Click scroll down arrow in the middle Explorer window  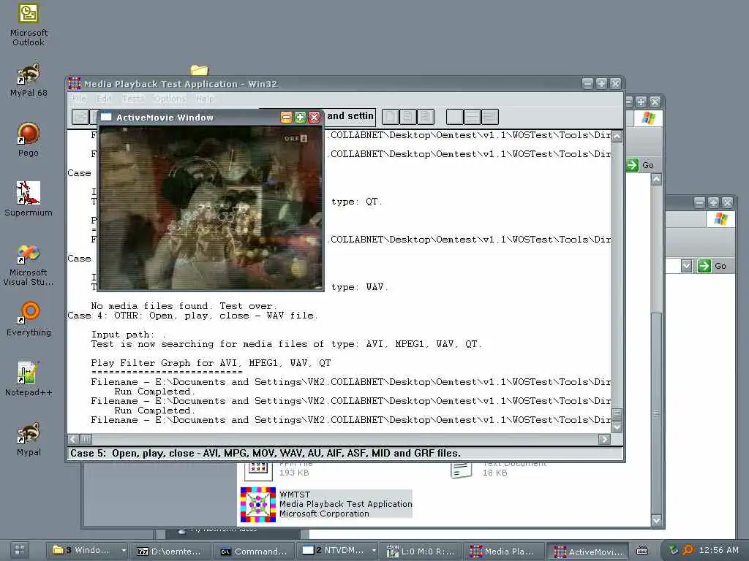(656, 520)
